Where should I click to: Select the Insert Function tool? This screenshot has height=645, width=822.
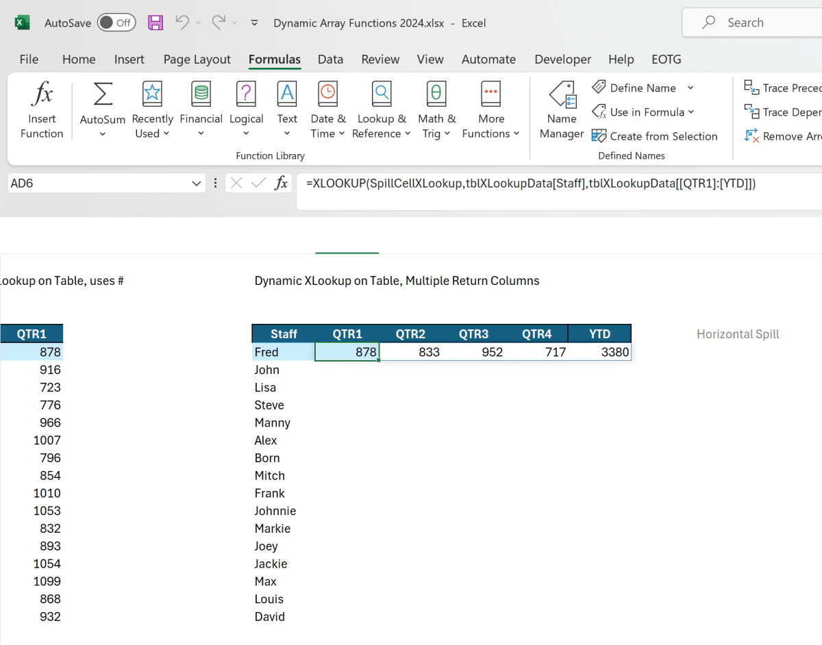pos(41,110)
